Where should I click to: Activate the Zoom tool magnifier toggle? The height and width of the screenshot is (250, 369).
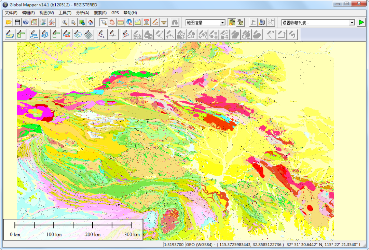[104, 23]
